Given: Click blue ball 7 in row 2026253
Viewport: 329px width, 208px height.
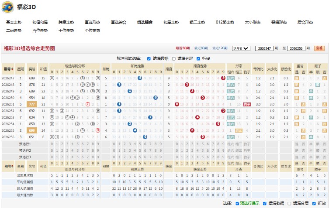Looking at the screenshot, I should coord(150,117).
